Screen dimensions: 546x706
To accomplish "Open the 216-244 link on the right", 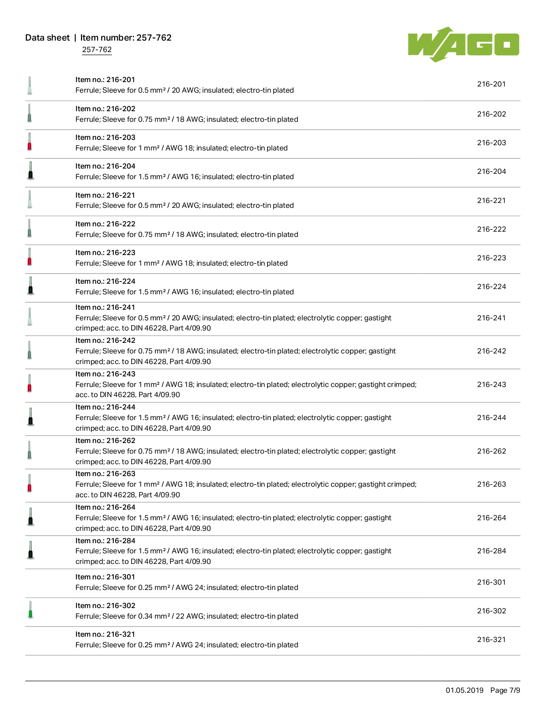I will point(491,418).
